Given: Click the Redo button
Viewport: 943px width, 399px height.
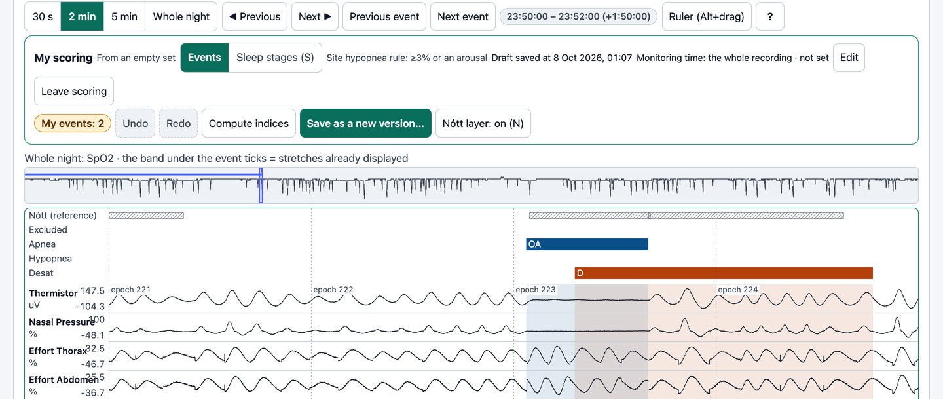Looking at the screenshot, I should pyautogui.click(x=179, y=123).
